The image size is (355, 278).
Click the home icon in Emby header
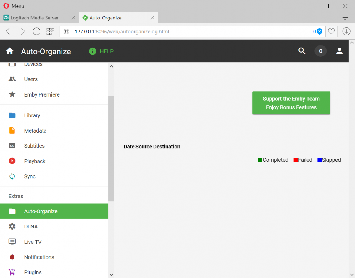pyautogui.click(x=10, y=51)
